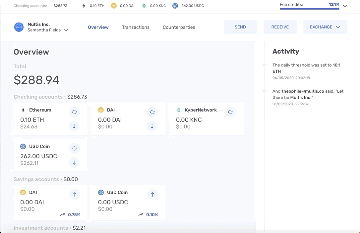Click the $286.73 top bar checking total
The width and height of the screenshot is (360, 233).
coord(60,6)
